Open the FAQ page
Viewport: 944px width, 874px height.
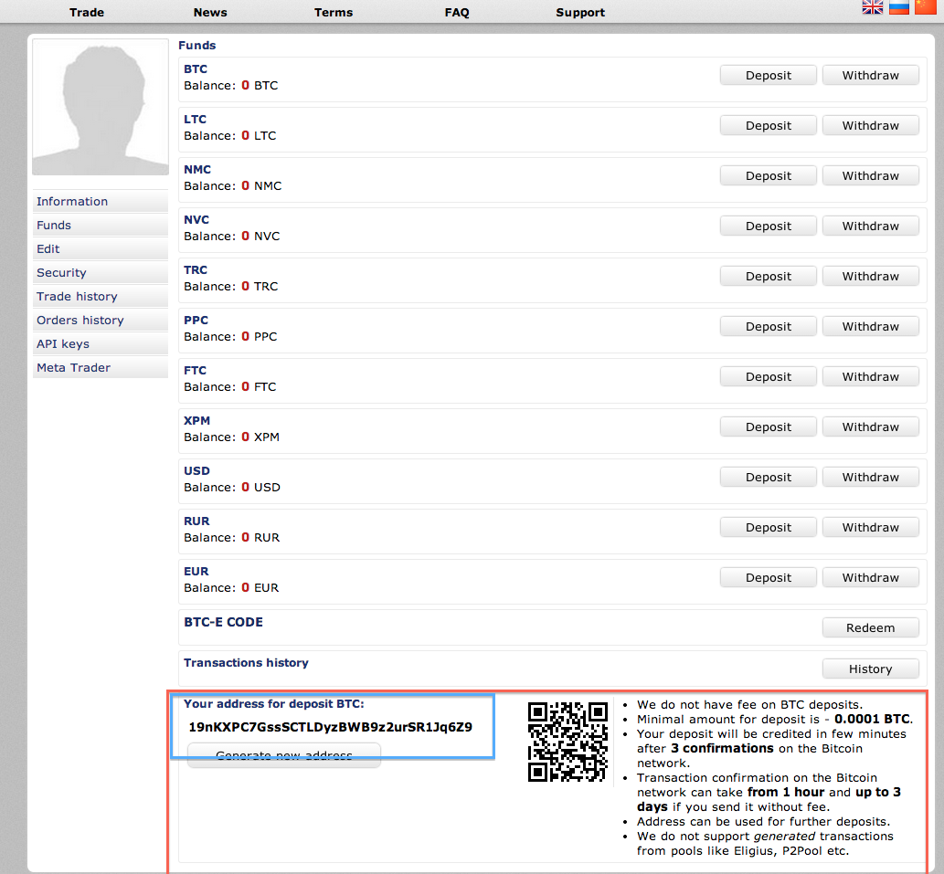pos(457,13)
